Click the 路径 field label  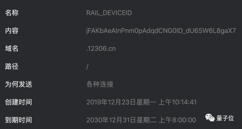pos(12,66)
